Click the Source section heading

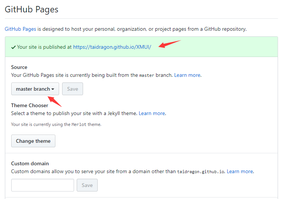point(19,67)
